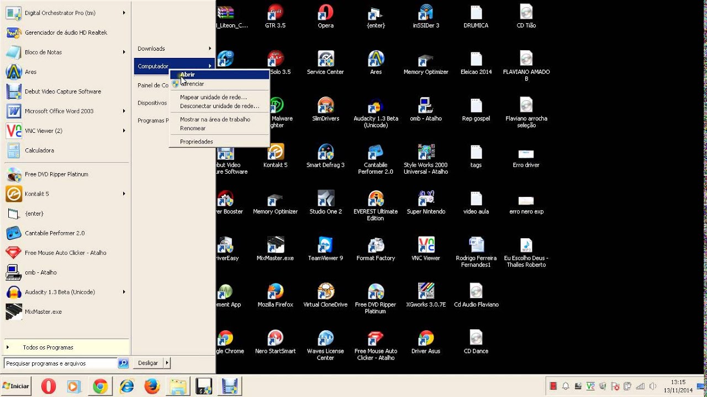This screenshot has width=707, height=397.
Task: Open Gerenciador de áudio HD Realtek
Action: coord(66,33)
